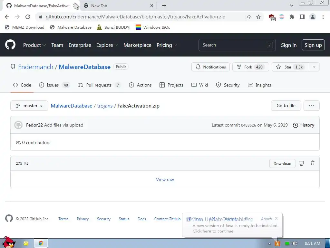Click the View raw link

point(165,180)
